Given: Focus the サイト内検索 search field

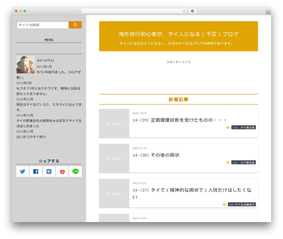Looking at the screenshot, I should 43,25.
